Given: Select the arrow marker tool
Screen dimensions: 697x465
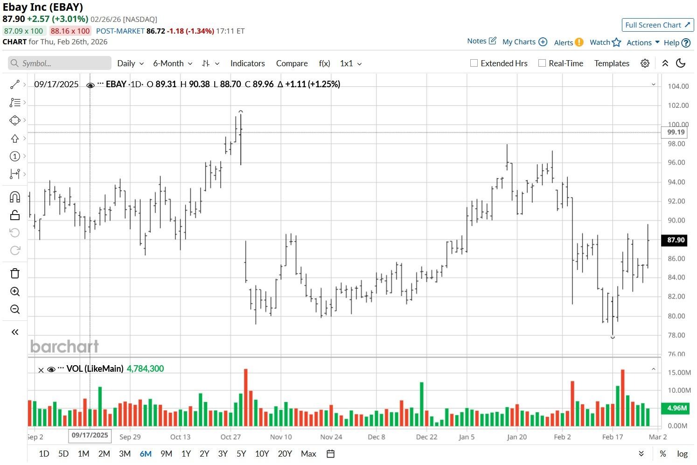Looking at the screenshot, I should [x=14, y=139].
